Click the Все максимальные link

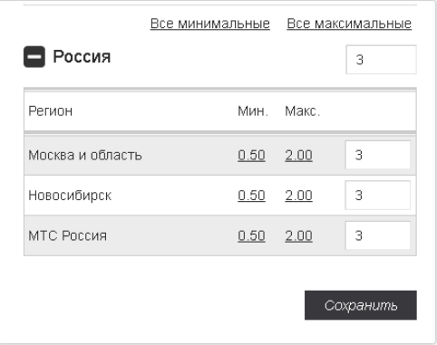[349, 24]
